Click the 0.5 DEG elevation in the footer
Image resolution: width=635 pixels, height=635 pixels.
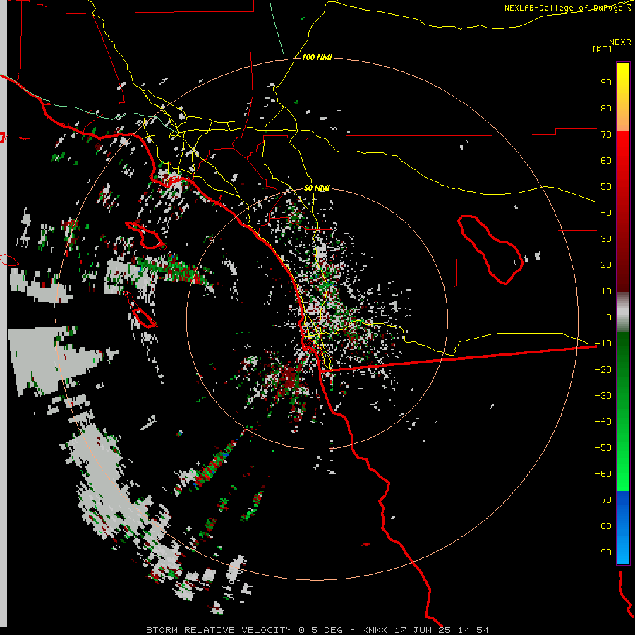click(320, 630)
